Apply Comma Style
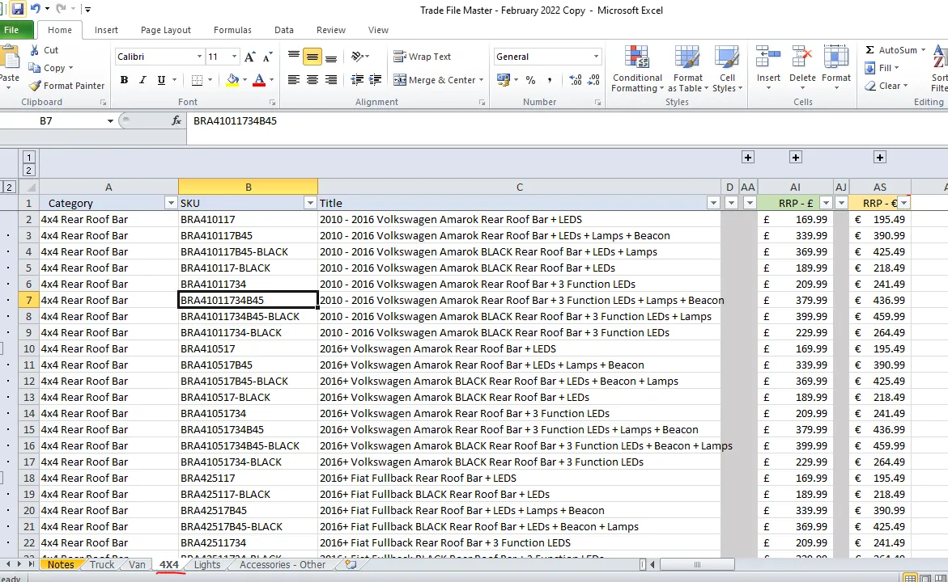Viewport: 948px width, 582px height. click(550, 80)
